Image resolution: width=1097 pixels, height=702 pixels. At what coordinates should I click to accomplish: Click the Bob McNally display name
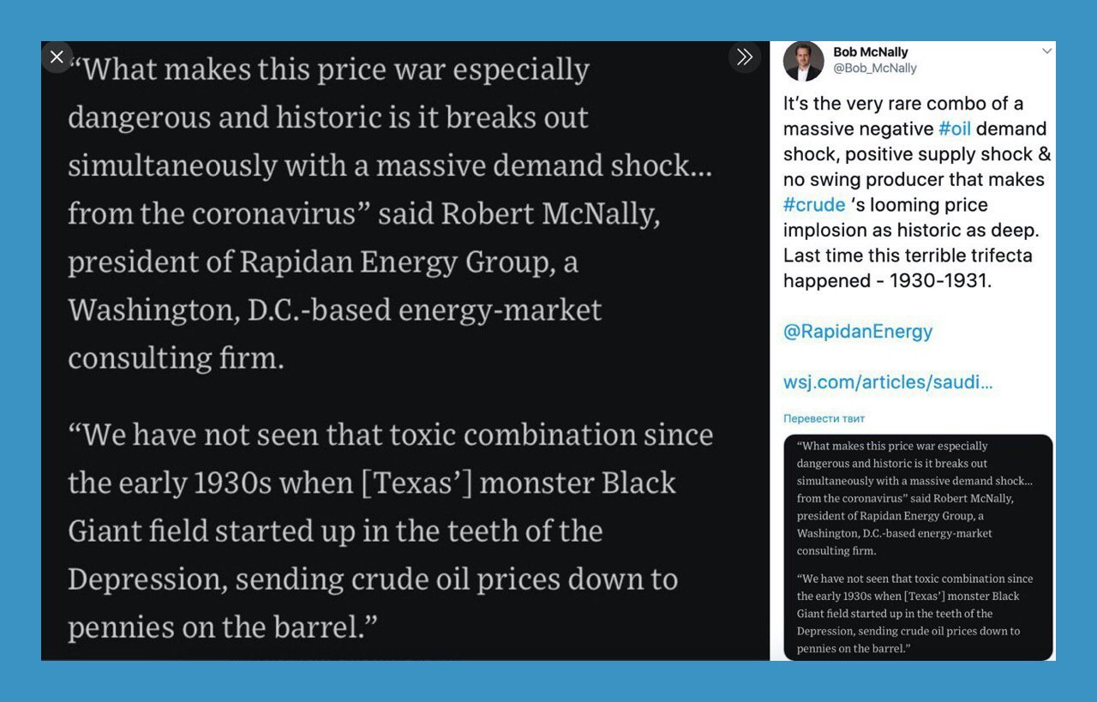point(870,52)
